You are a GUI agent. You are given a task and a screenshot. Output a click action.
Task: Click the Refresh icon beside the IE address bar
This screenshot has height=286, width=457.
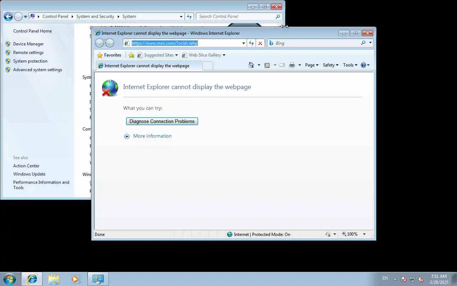click(251, 43)
